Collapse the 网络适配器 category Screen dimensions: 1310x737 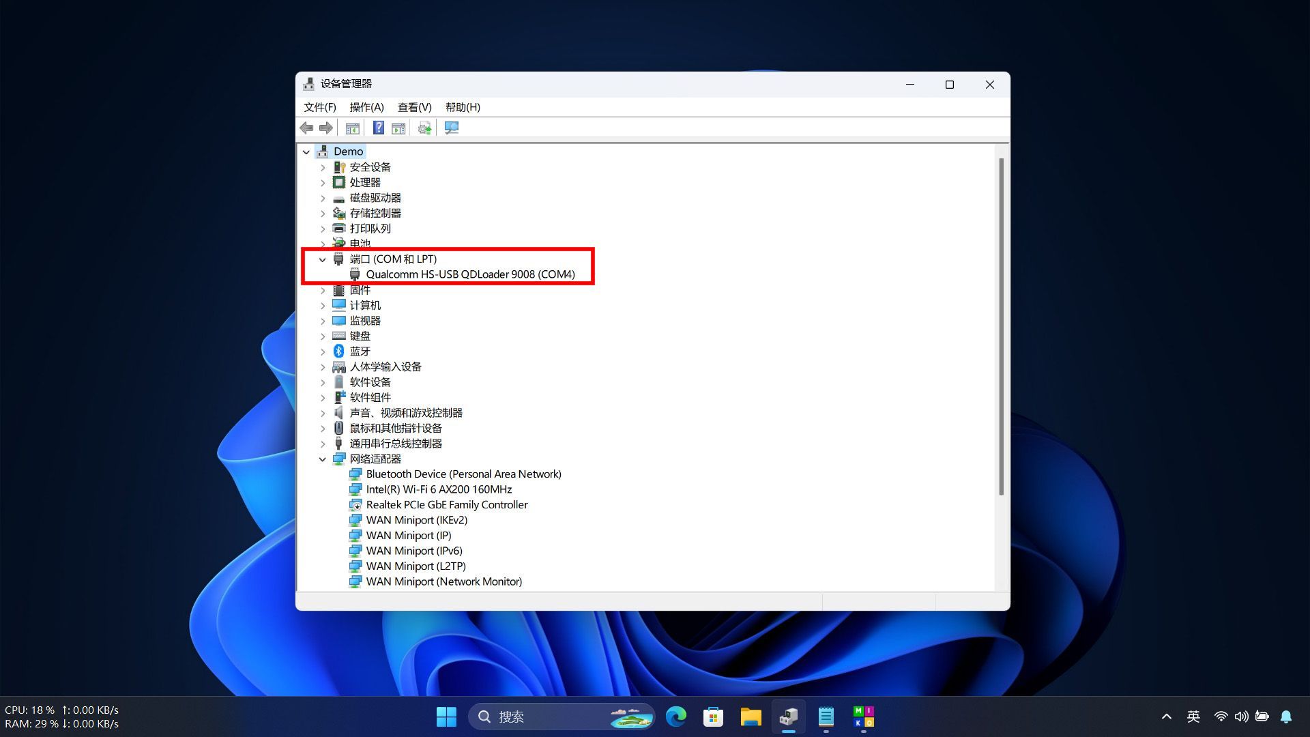[x=323, y=459]
